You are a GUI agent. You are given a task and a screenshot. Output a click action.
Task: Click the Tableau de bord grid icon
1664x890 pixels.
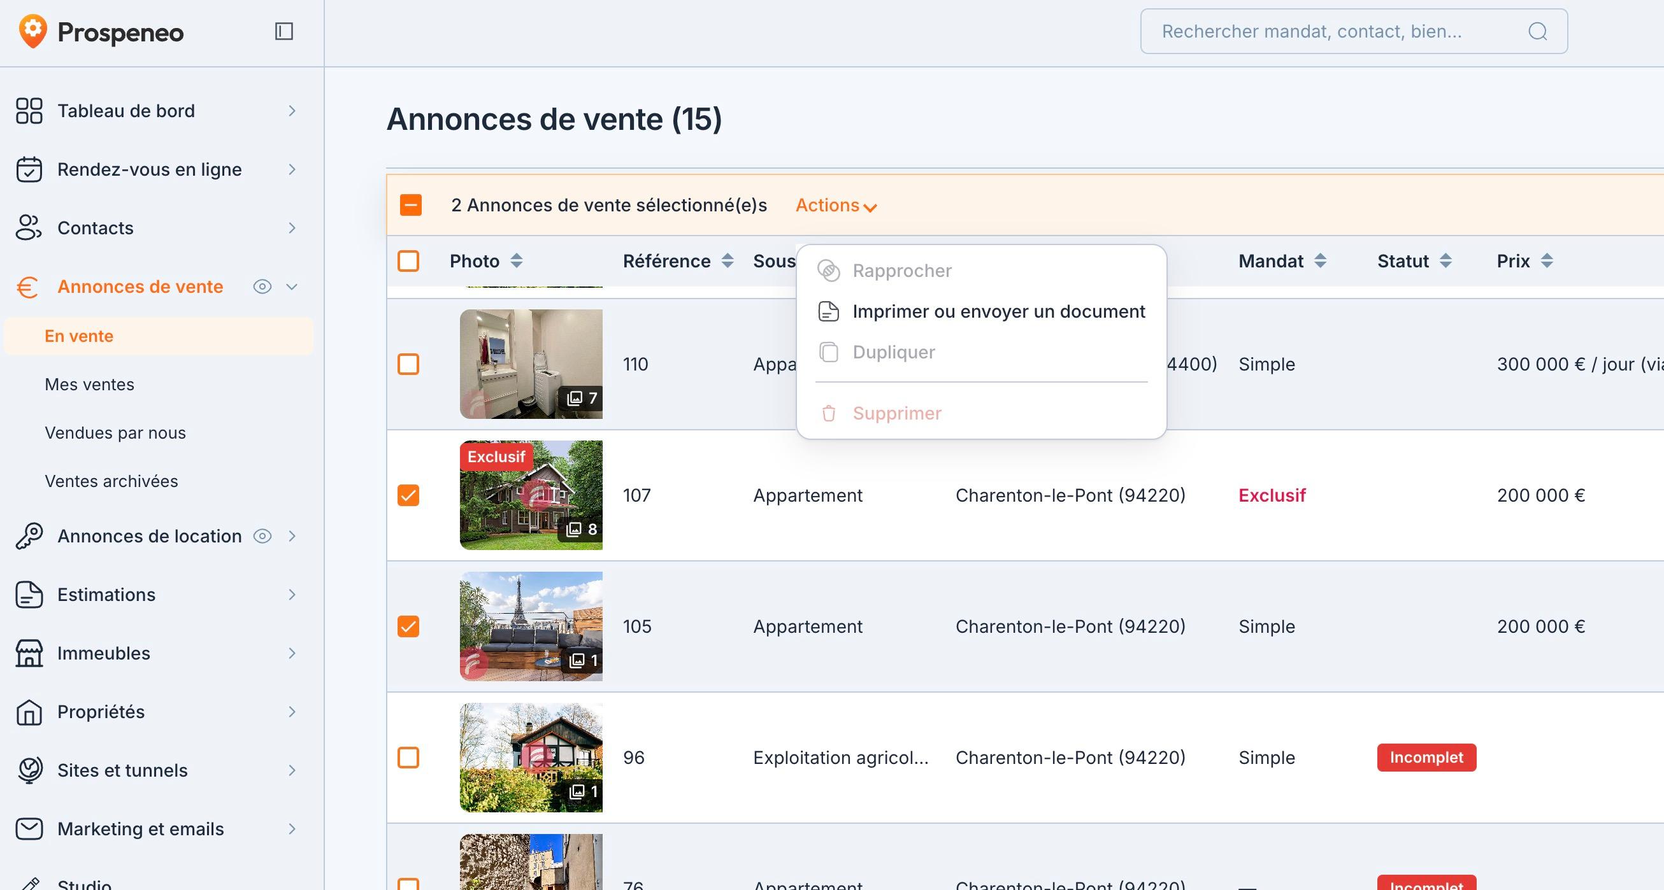[29, 110]
